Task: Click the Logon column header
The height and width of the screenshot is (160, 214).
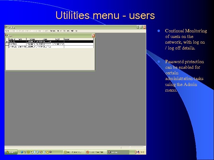Action: click(x=45, y=39)
